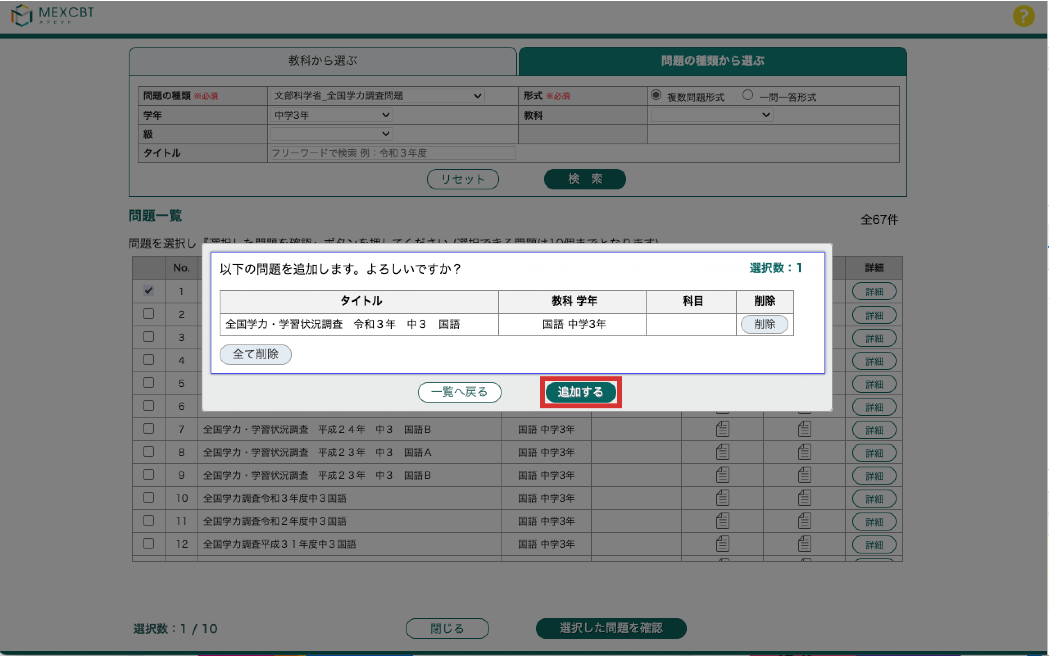Click the 問題一覧 heading
This screenshot has height=656, width=1049.
pos(155,216)
